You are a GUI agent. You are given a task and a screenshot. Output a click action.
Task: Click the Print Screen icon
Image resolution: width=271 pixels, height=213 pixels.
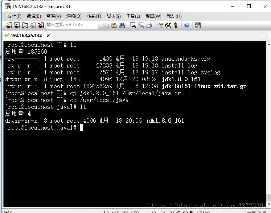pyautogui.click(x=133, y=25)
